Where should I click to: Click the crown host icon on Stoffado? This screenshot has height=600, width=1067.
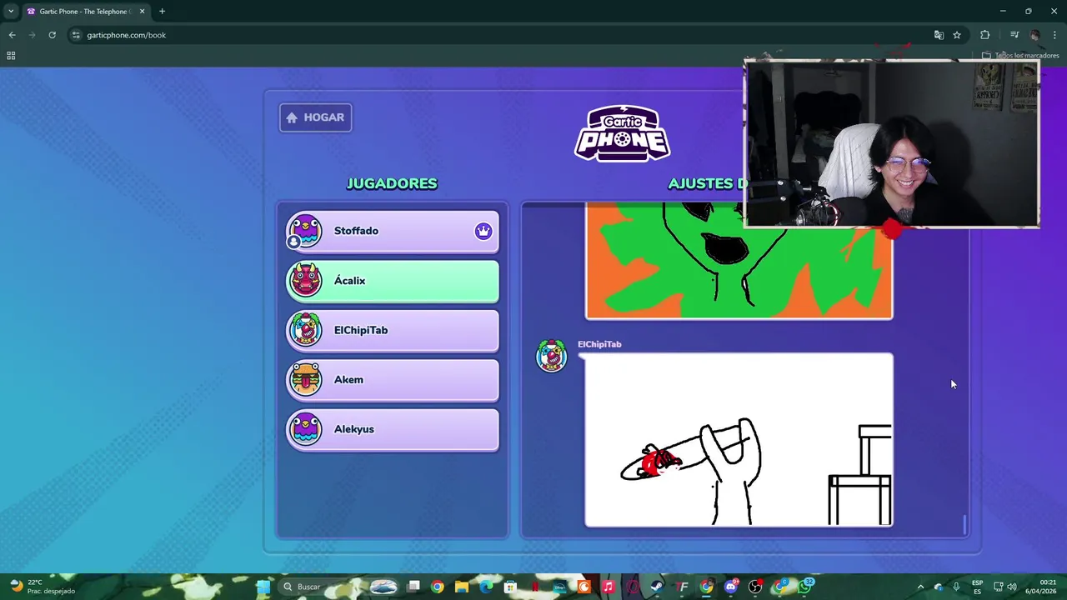click(x=483, y=231)
